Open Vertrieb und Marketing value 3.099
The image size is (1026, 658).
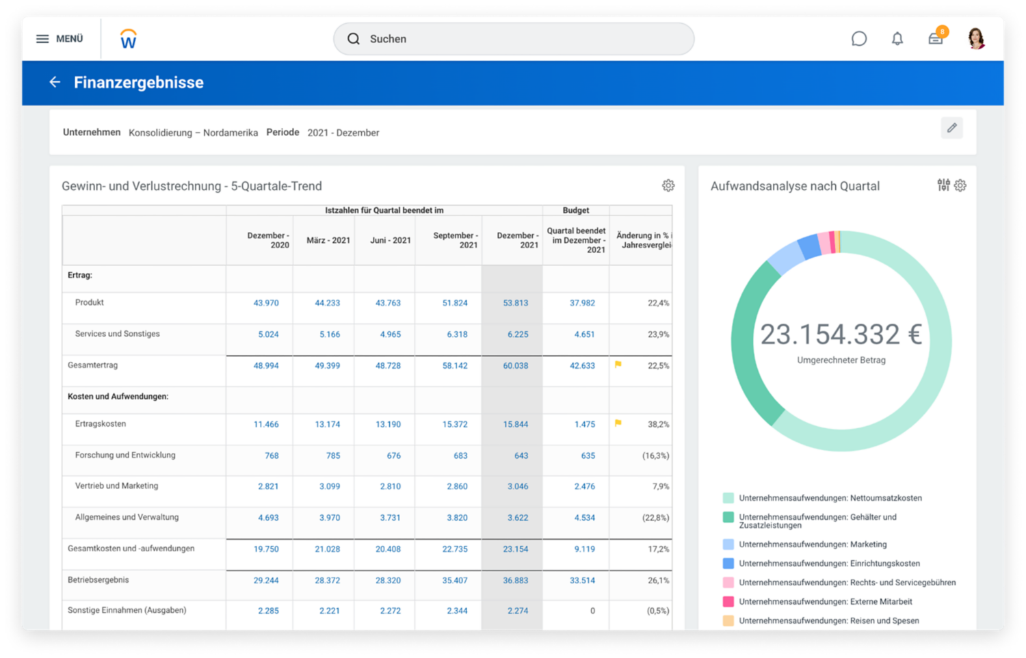[330, 486]
